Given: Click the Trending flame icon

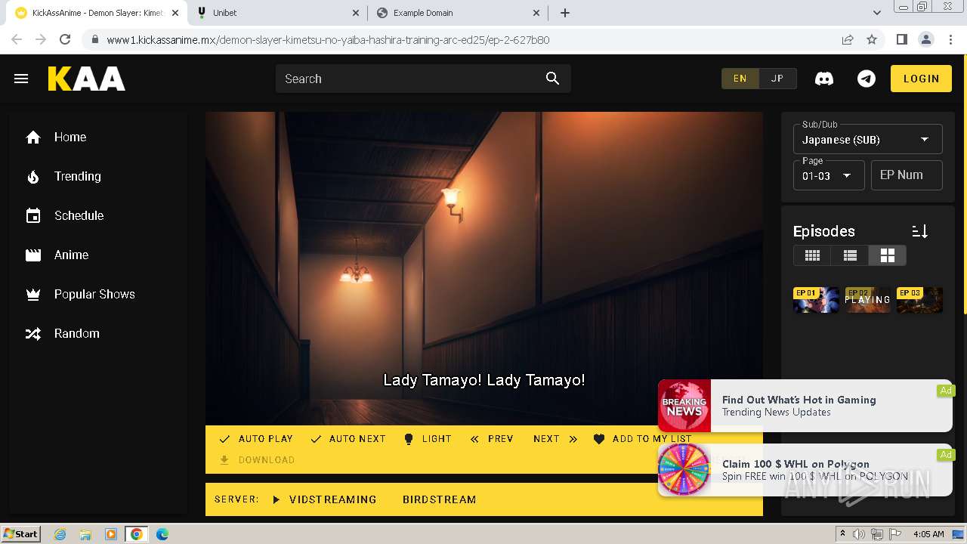Looking at the screenshot, I should pos(33,177).
